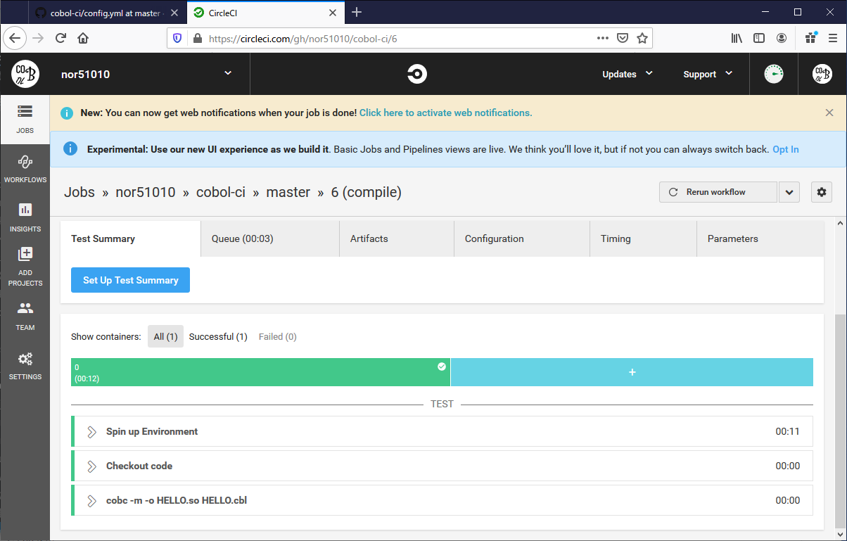Viewport: 847px width, 541px height.
Task: Show All (1) containers filter
Action: click(x=165, y=336)
